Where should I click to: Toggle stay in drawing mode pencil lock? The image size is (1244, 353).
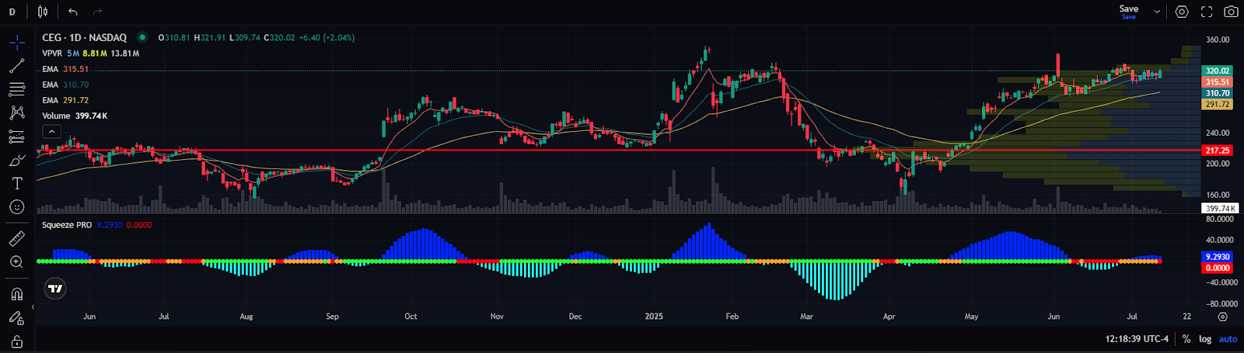tap(16, 317)
